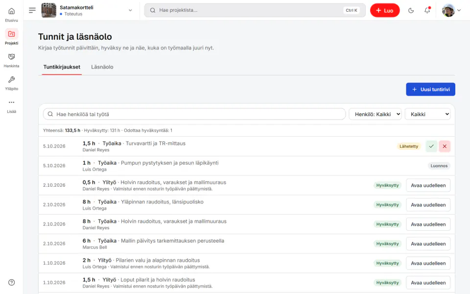
Task: Expand the Satamakortteli project switcher
Action: point(130,10)
